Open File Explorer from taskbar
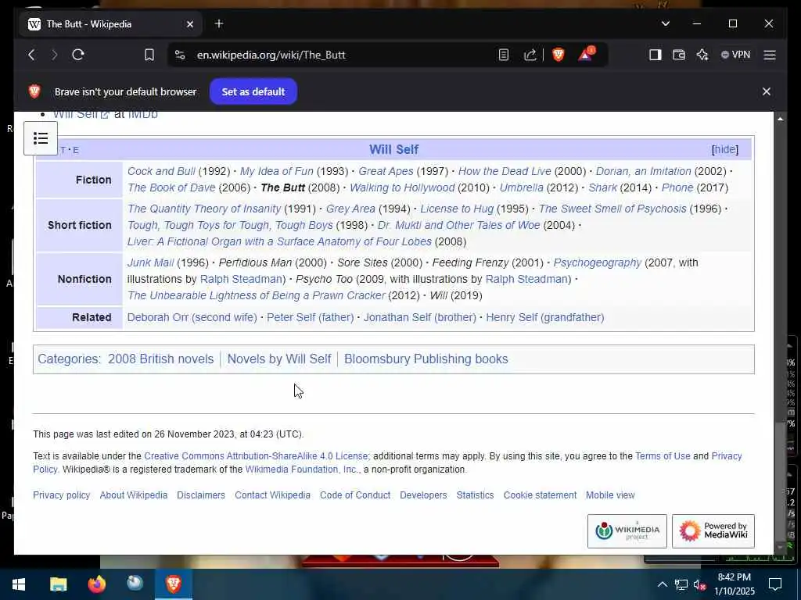 [x=58, y=584]
